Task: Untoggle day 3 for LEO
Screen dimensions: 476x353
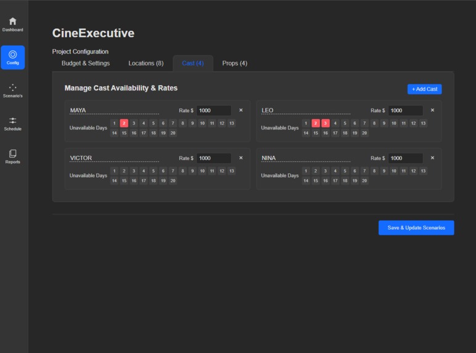Action: (x=325, y=123)
